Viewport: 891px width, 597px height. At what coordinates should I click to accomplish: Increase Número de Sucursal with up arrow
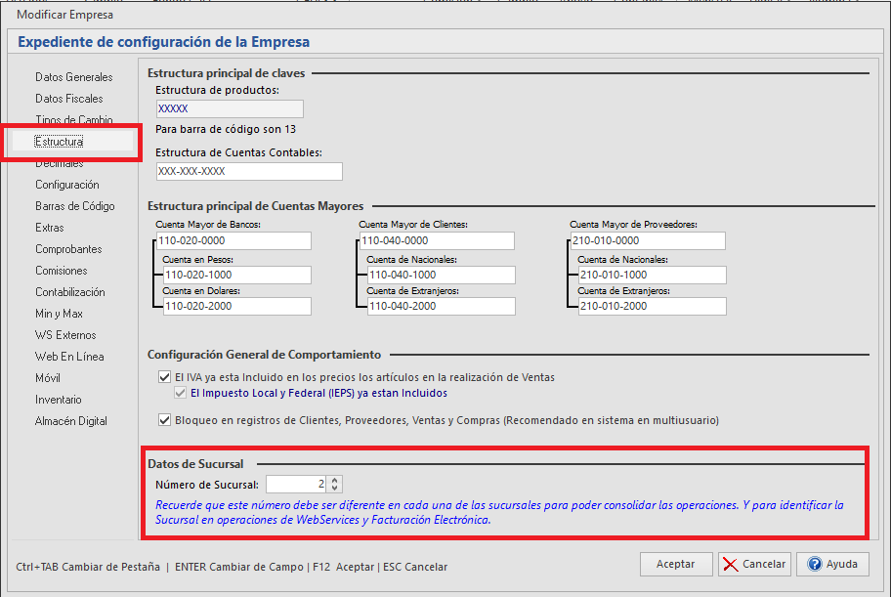336,480
